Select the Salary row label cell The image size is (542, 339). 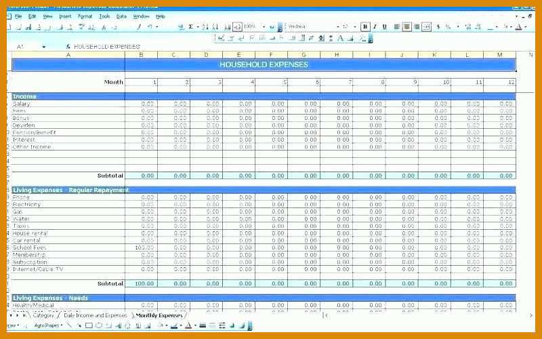pos(68,104)
